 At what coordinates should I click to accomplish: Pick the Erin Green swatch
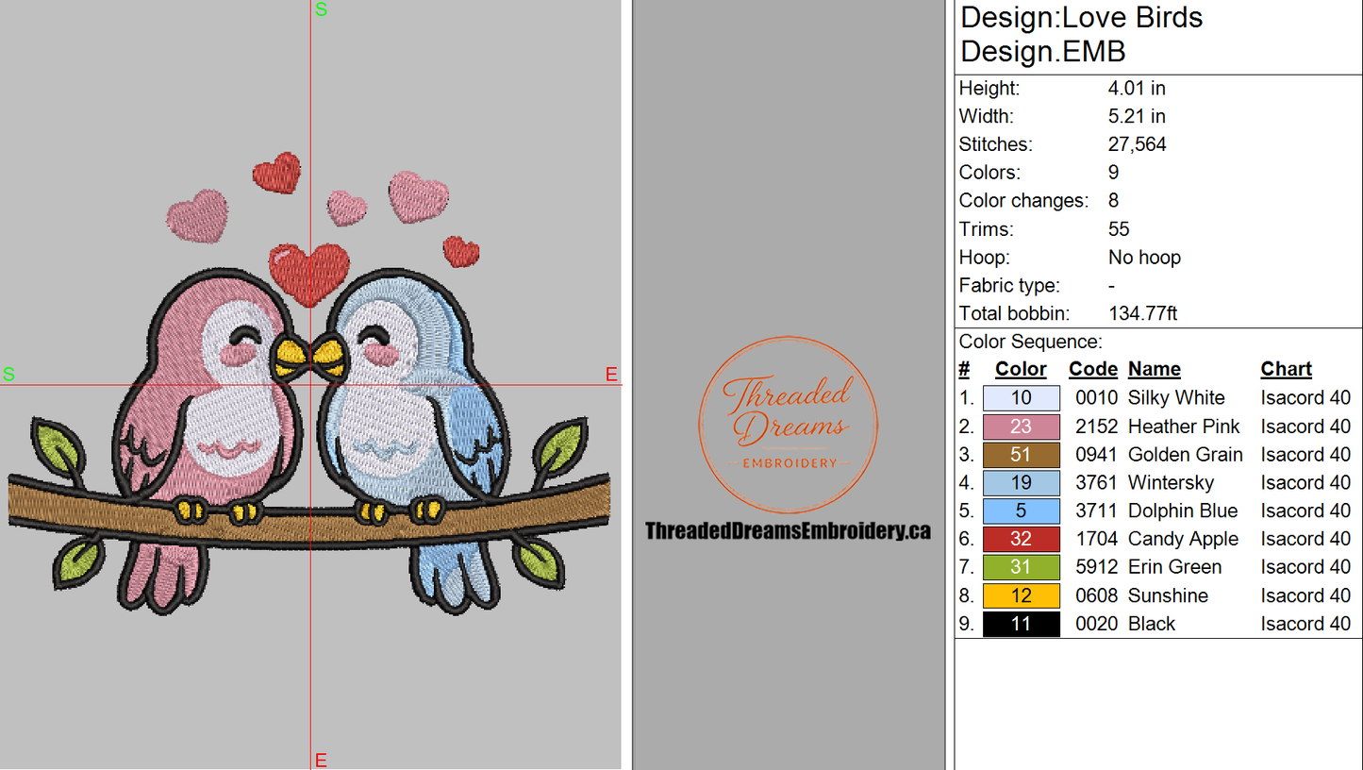point(1021,568)
